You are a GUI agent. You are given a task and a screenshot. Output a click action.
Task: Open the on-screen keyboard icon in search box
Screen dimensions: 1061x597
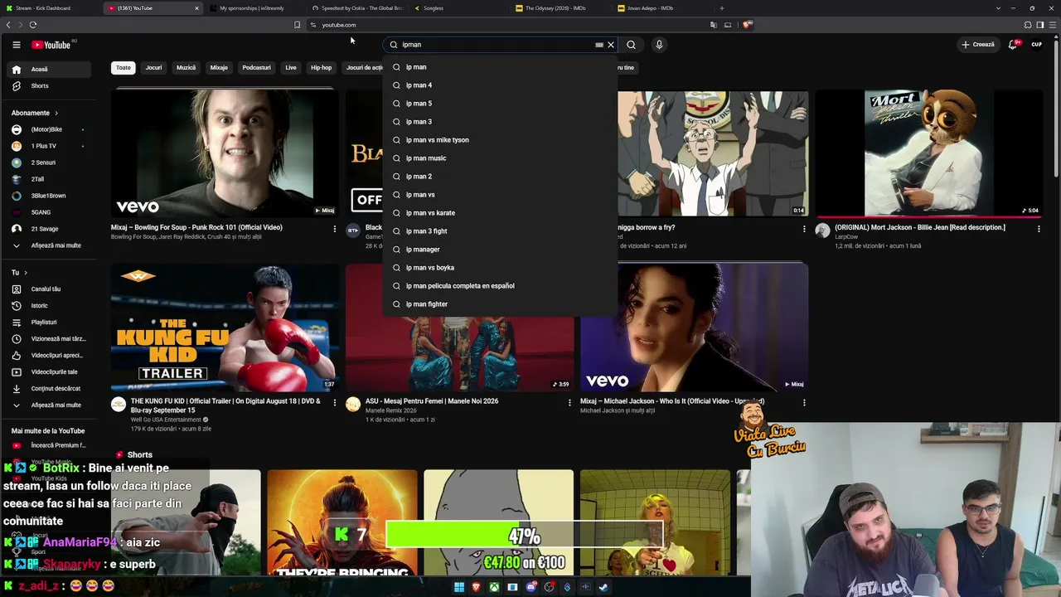(x=599, y=45)
